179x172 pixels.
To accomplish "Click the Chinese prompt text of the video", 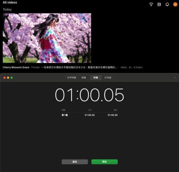I will click(79, 68).
